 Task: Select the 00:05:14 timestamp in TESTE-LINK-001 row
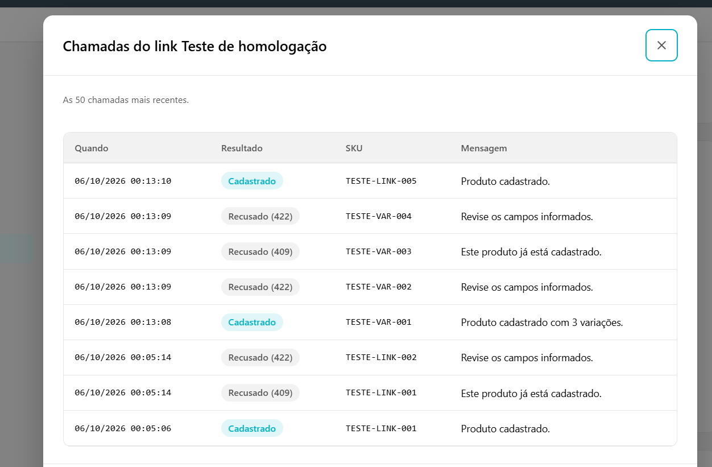(x=123, y=392)
